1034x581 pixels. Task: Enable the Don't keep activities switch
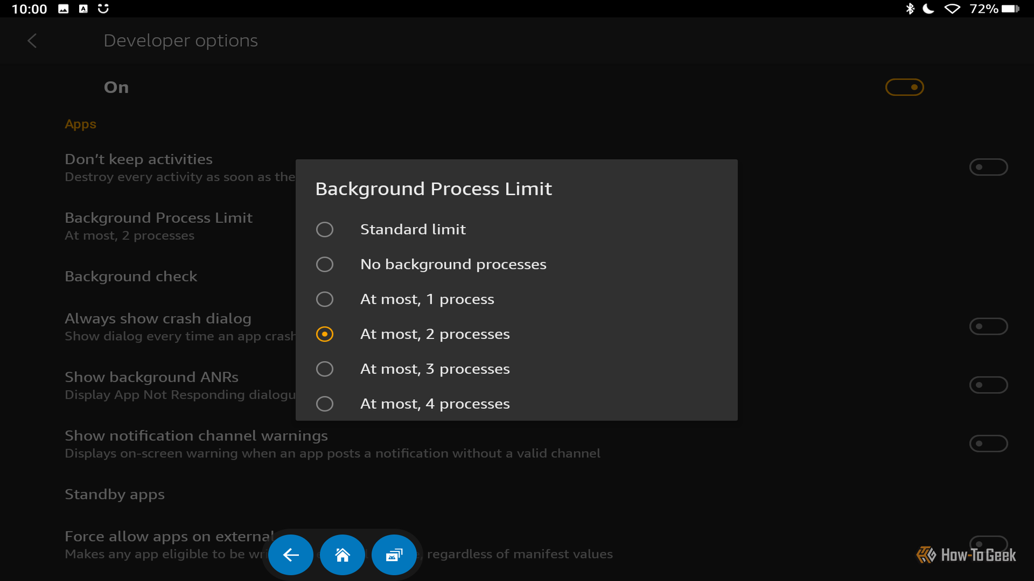pos(989,167)
